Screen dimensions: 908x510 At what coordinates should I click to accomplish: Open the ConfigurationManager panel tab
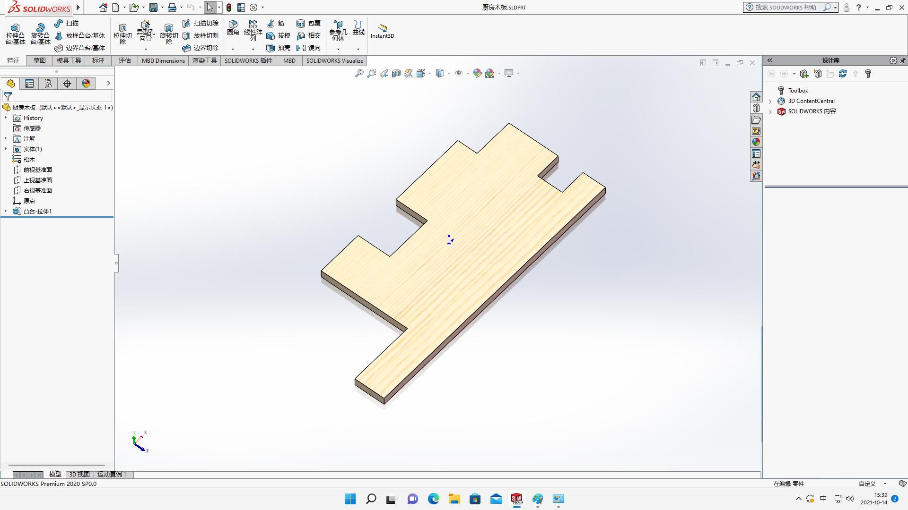tap(48, 84)
